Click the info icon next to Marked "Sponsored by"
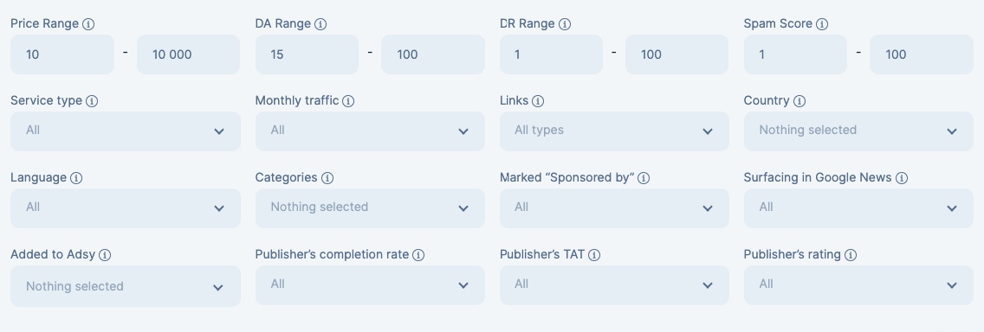 (x=644, y=178)
